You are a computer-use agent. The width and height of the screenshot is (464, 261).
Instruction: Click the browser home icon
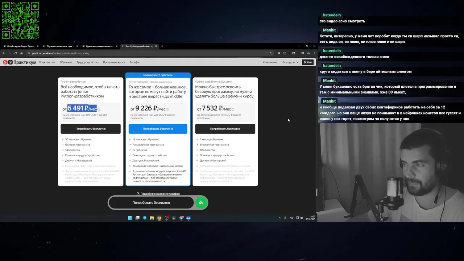point(21,53)
